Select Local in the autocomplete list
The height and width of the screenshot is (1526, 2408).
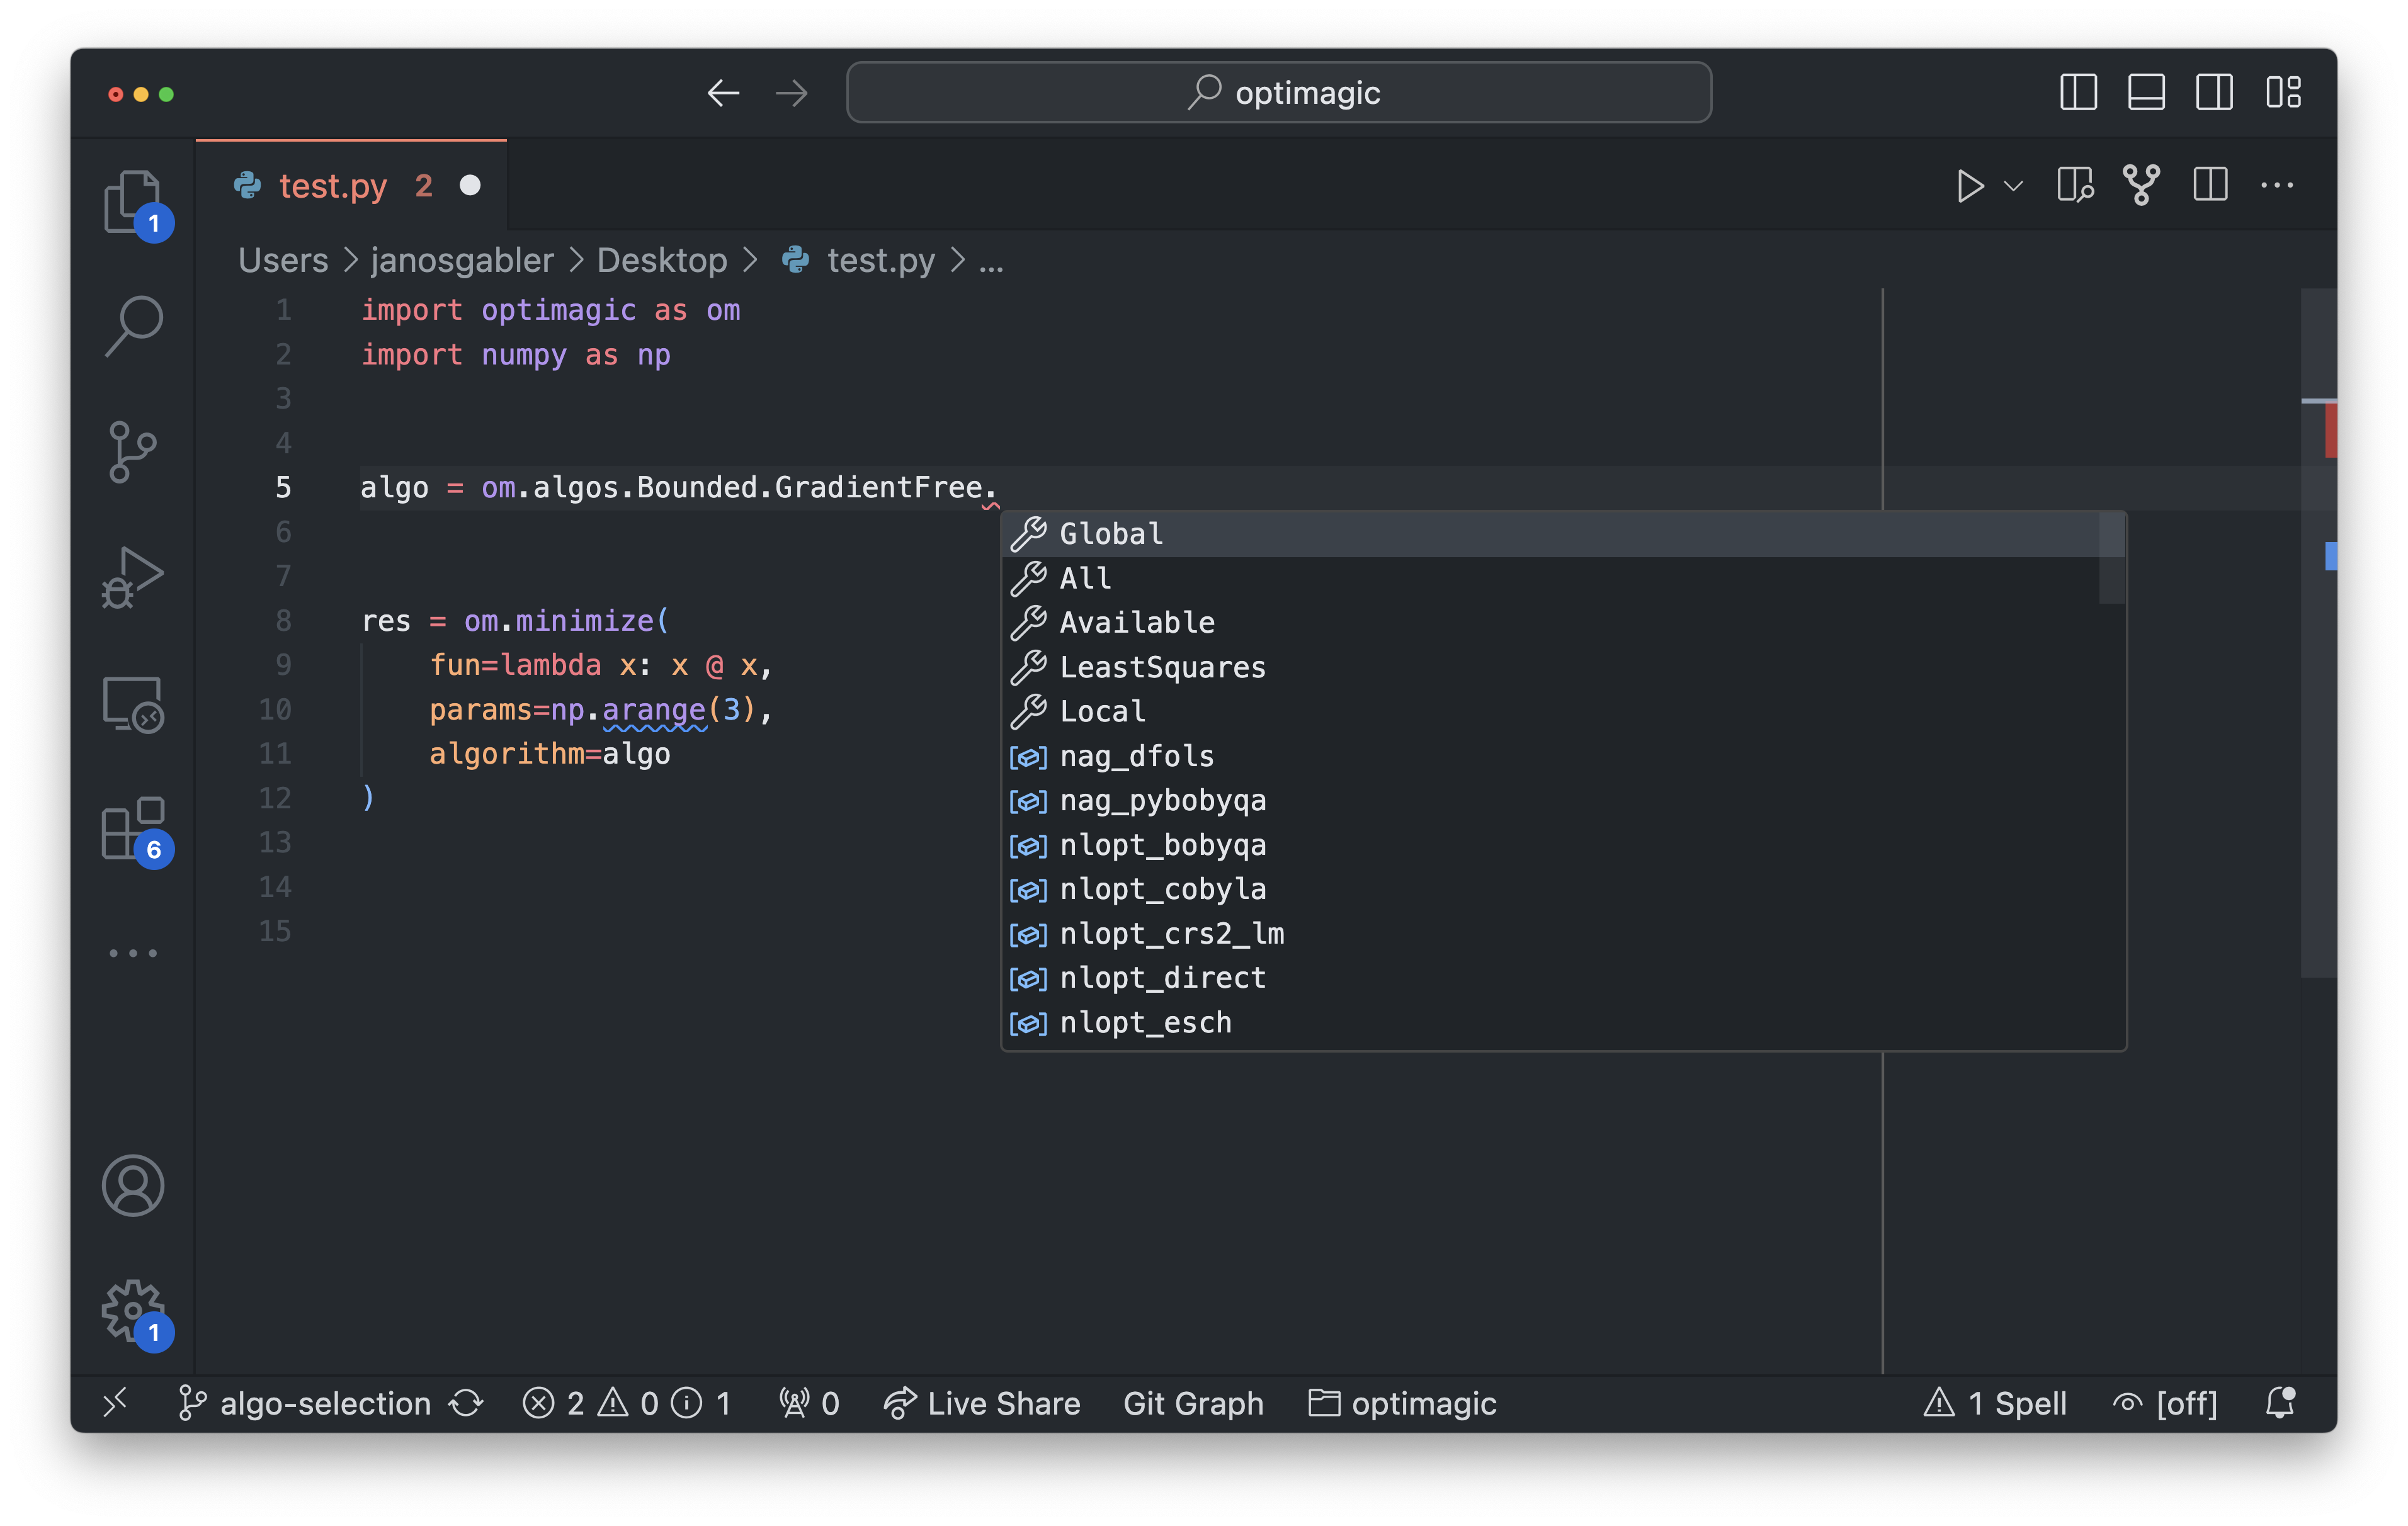[x=1563, y=711]
